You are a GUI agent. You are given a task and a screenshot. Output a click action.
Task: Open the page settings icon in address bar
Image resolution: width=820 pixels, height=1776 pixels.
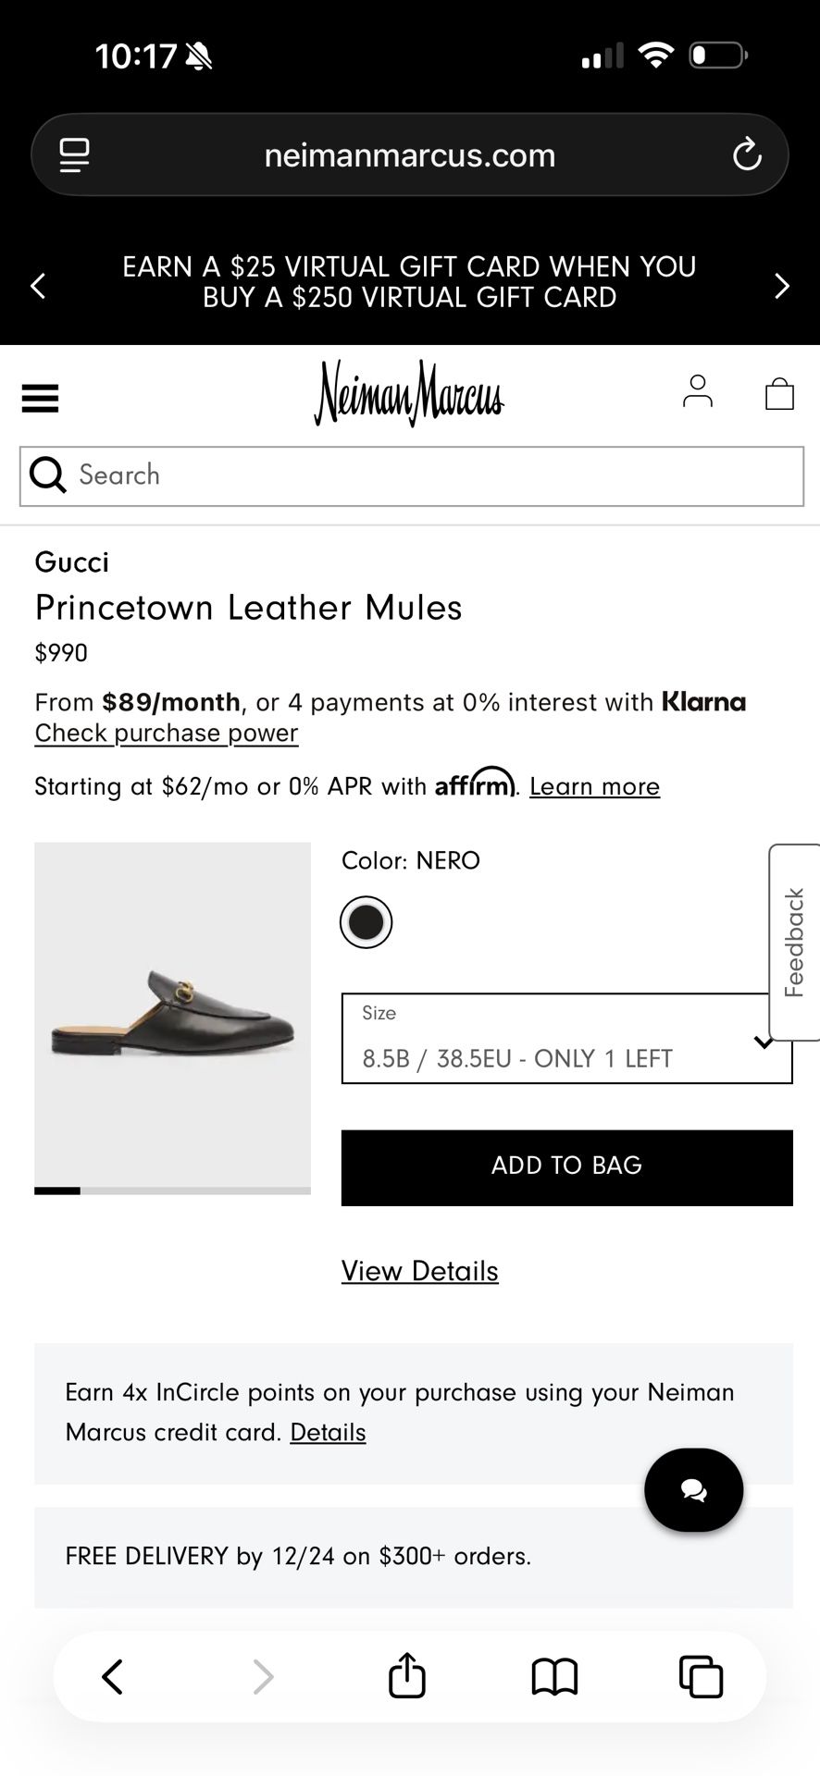[x=75, y=155]
